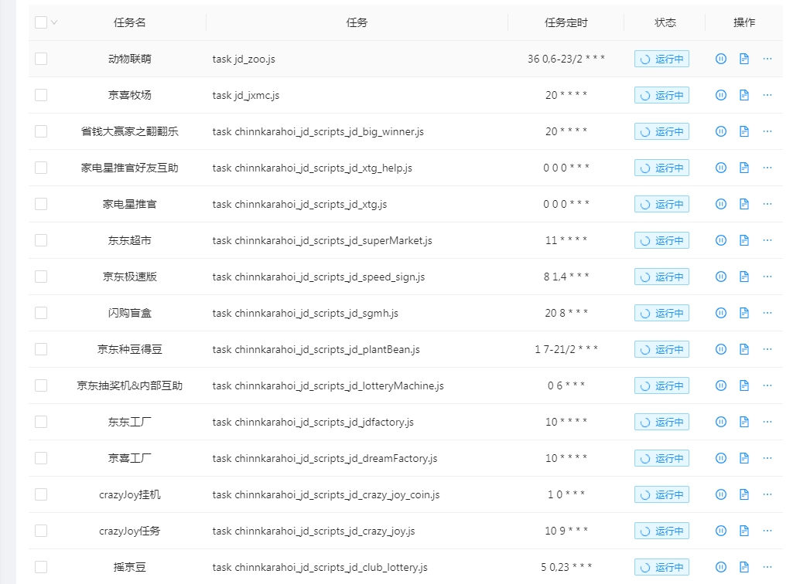The height and width of the screenshot is (584, 793).
Task: View the log for 京喜牧场 task
Action: tap(744, 95)
